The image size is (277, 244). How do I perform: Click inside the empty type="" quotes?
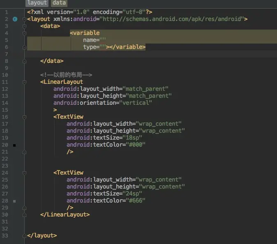point(103,47)
